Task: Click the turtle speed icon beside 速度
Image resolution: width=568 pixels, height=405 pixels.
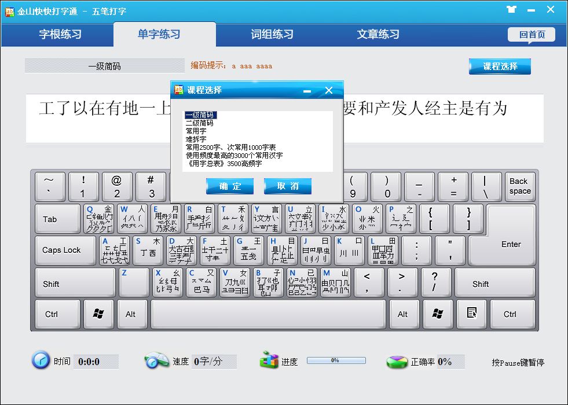Action: (156, 360)
